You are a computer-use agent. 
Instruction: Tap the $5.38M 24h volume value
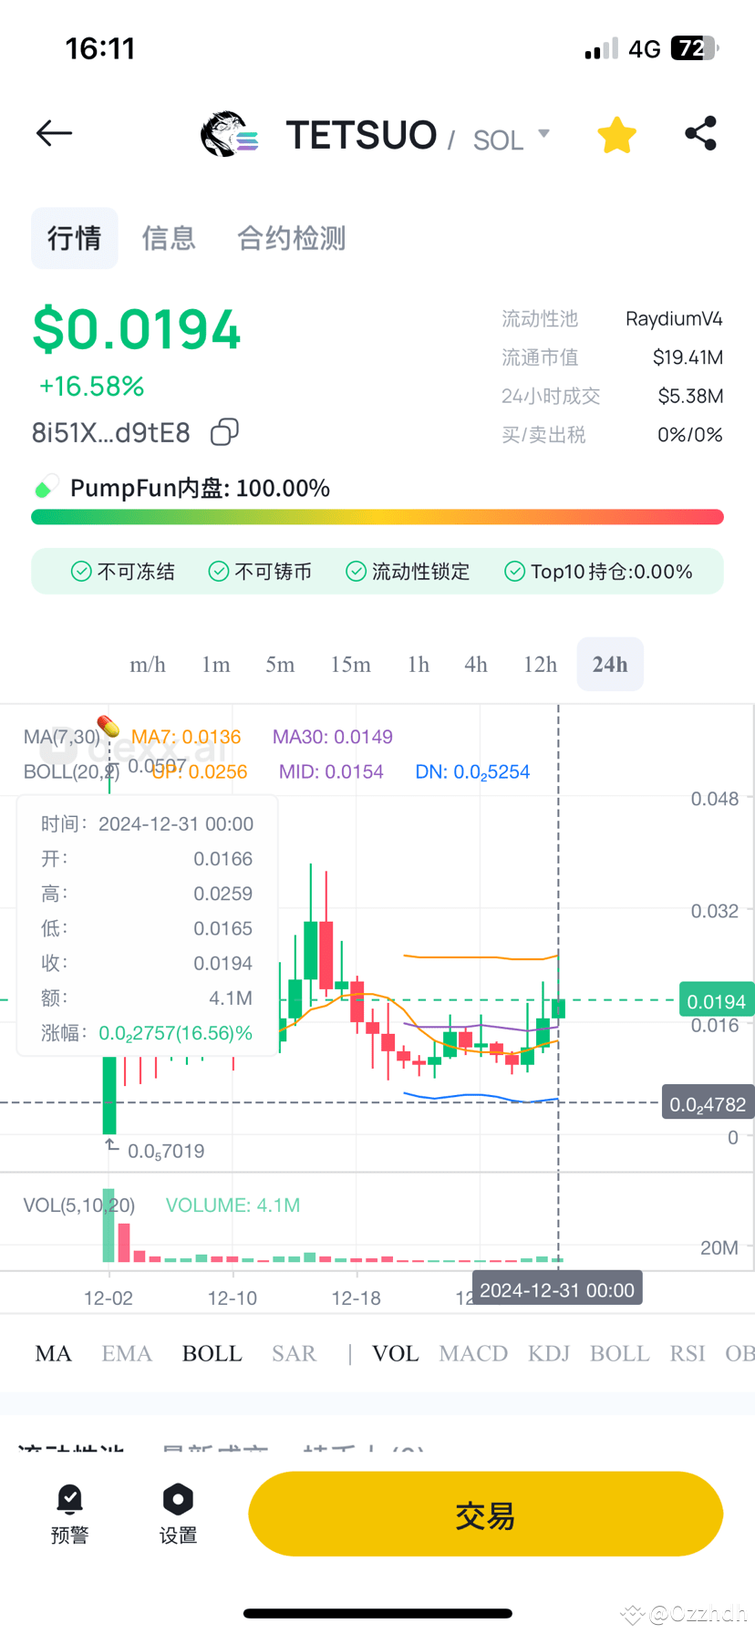click(x=690, y=396)
